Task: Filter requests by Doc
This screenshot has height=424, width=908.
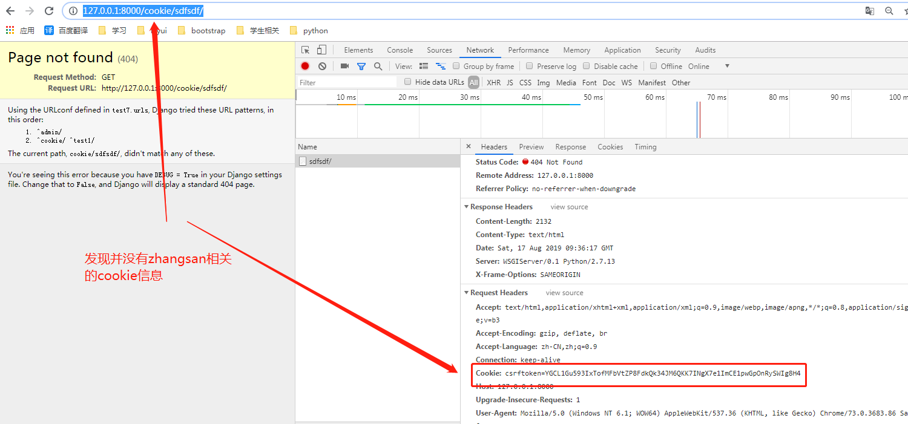Action: 609,82
